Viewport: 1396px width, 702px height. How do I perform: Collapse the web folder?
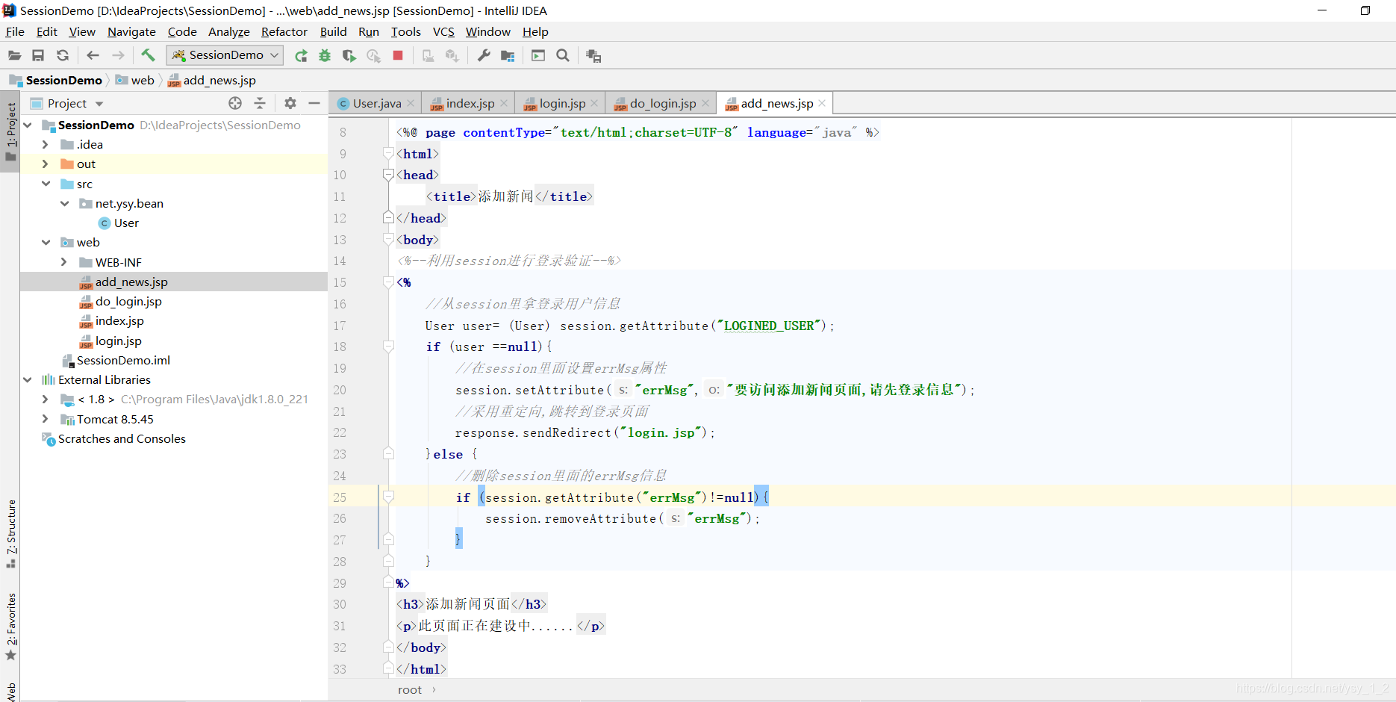click(46, 243)
